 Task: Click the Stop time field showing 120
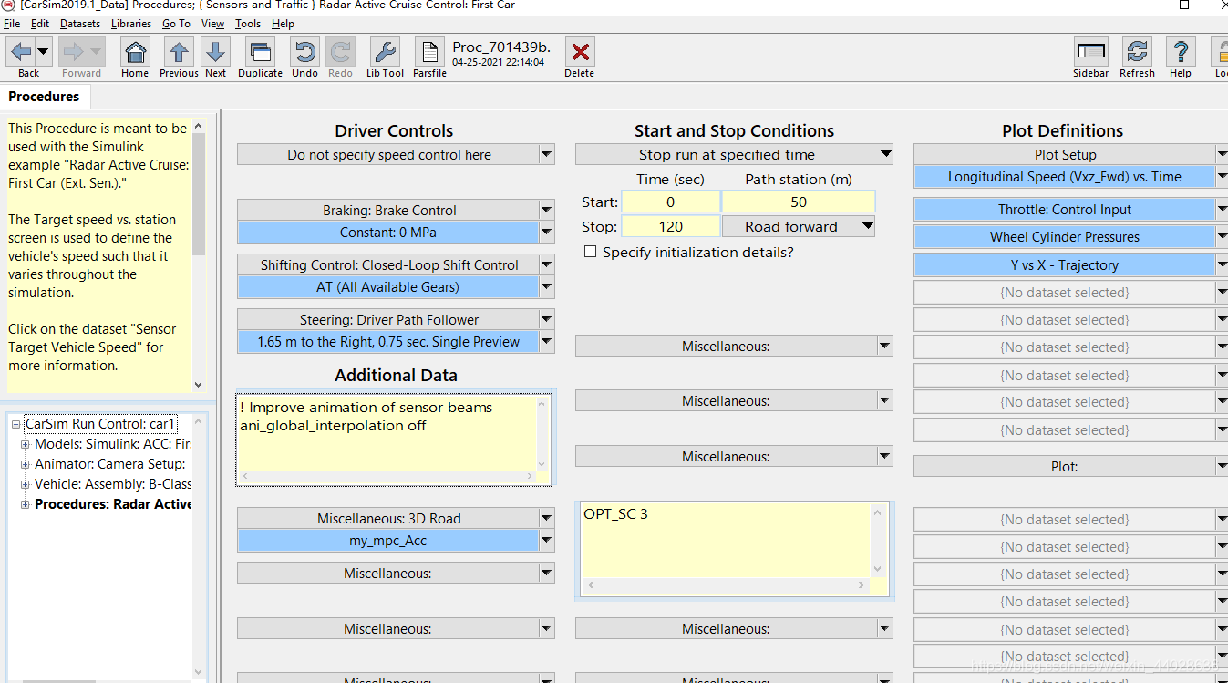tap(671, 226)
